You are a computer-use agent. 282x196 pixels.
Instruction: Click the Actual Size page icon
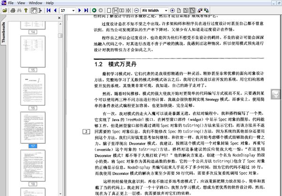pos(179,10)
